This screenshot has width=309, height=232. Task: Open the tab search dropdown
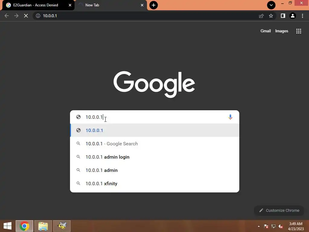click(x=271, y=5)
